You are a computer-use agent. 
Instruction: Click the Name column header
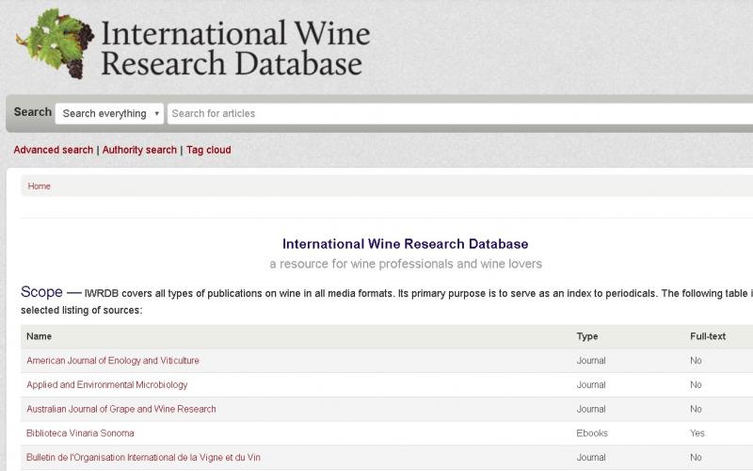(39, 336)
